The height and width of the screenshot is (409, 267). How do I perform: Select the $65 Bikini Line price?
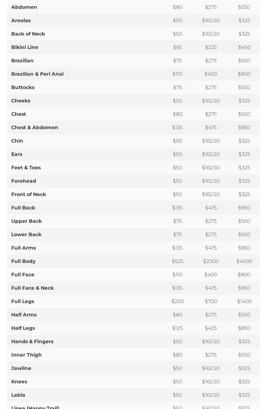point(177,47)
